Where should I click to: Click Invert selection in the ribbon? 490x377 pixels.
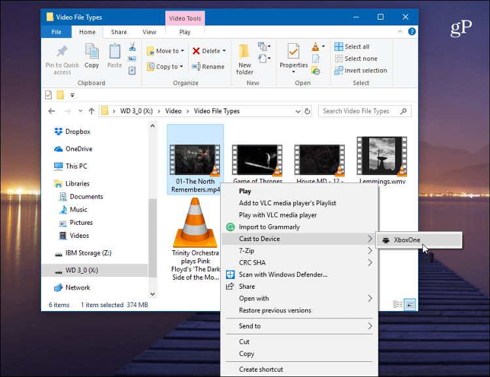(361, 71)
